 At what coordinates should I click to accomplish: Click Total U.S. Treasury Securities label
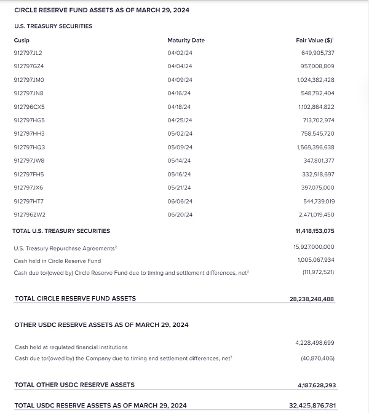(x=61, y=231)
